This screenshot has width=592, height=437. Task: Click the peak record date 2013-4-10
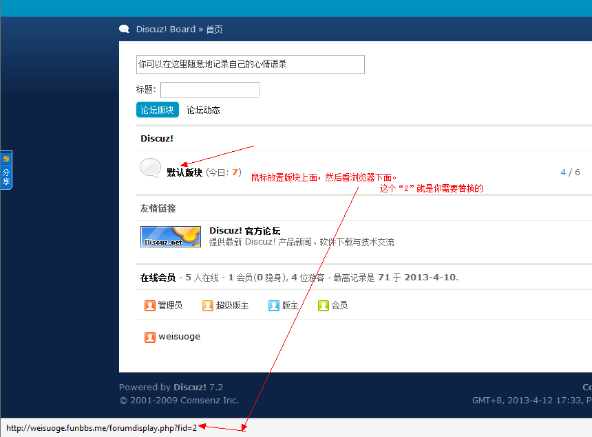click(x=430, y=278)
